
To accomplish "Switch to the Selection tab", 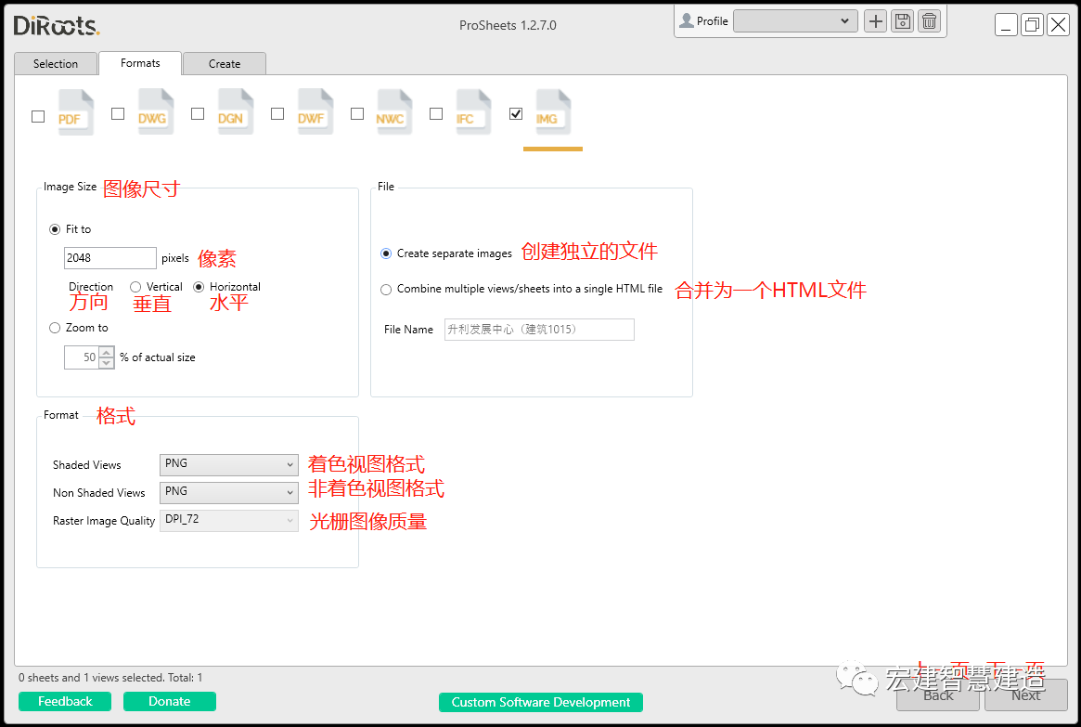I will point(56,63).
